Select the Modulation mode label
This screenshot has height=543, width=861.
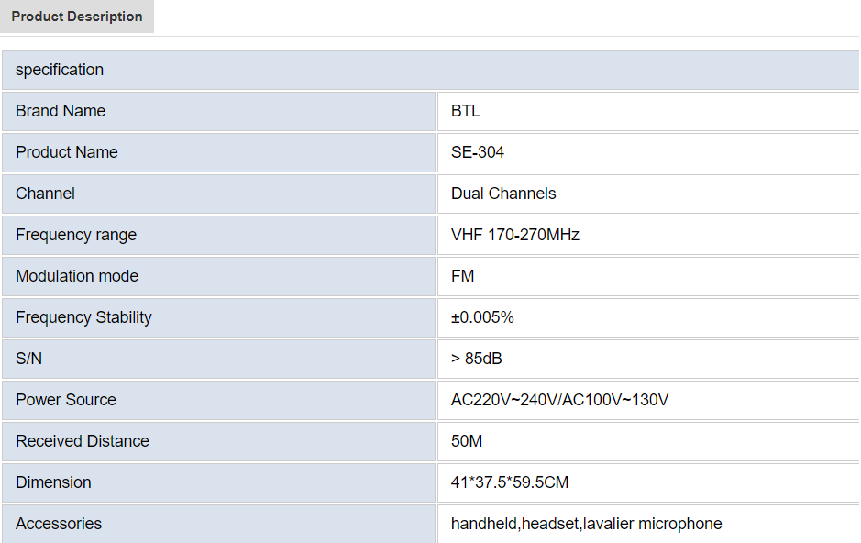[x=77, y=276]
